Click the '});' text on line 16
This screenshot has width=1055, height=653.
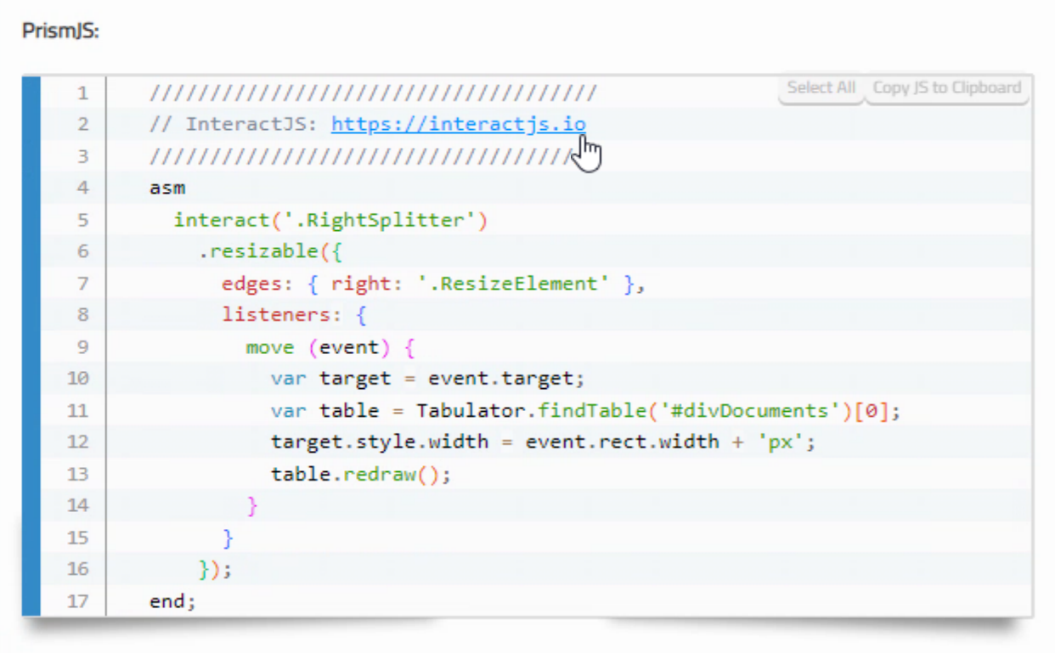(x=216, y=570)
